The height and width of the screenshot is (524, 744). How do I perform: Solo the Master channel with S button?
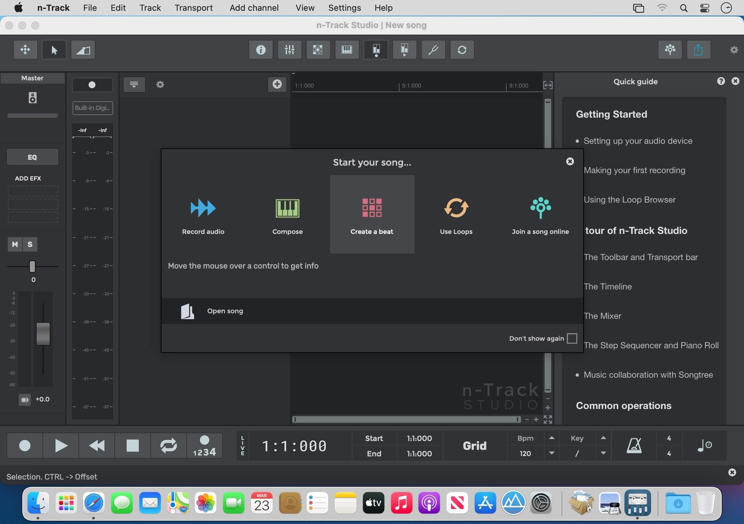29,244
